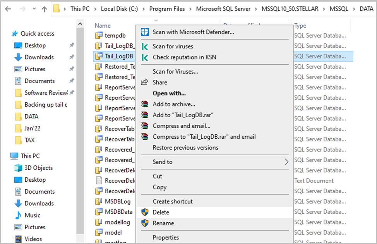Go up one folder level

pos(44,9)
